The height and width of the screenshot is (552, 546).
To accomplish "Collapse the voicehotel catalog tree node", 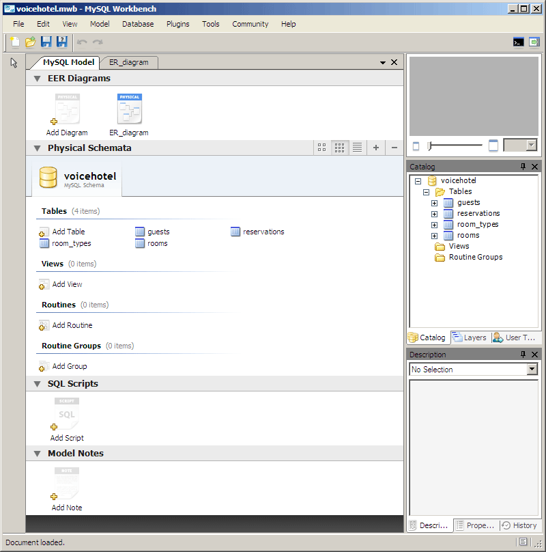I will pos(418,181).
